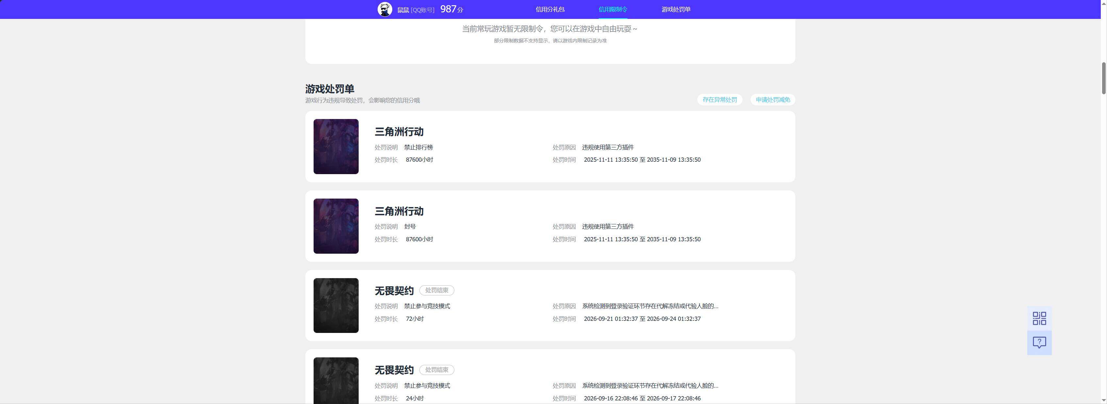Click 处罚结束 badge on the 72小时 card
Image resolution: width=1107 pixels, height=404 pixels.
point(437,290)
